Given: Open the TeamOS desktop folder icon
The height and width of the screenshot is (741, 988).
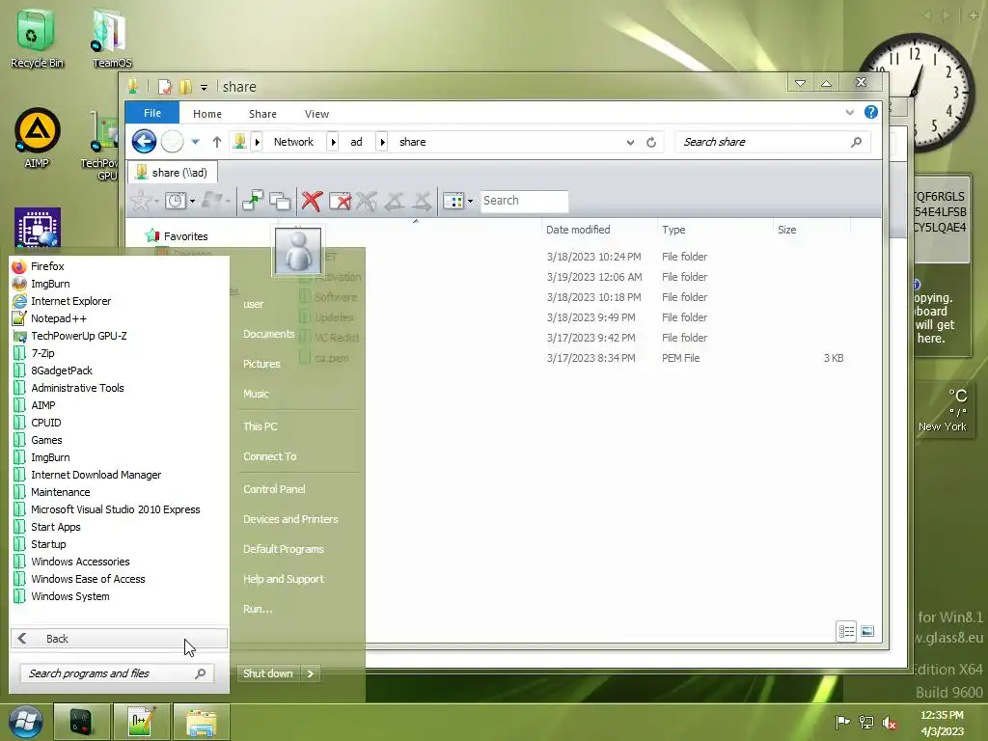Looking at the screenshot, I should click(x=112, y=38).
